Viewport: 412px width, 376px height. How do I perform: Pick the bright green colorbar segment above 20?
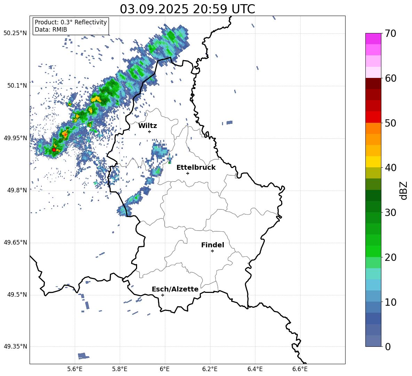click(x=373, y=251)
